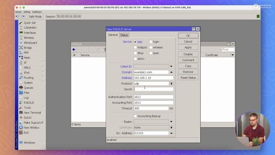This screenshot has height=155, width=275.
Task: Expand the Realm field arrow
Action: [171, 122]
